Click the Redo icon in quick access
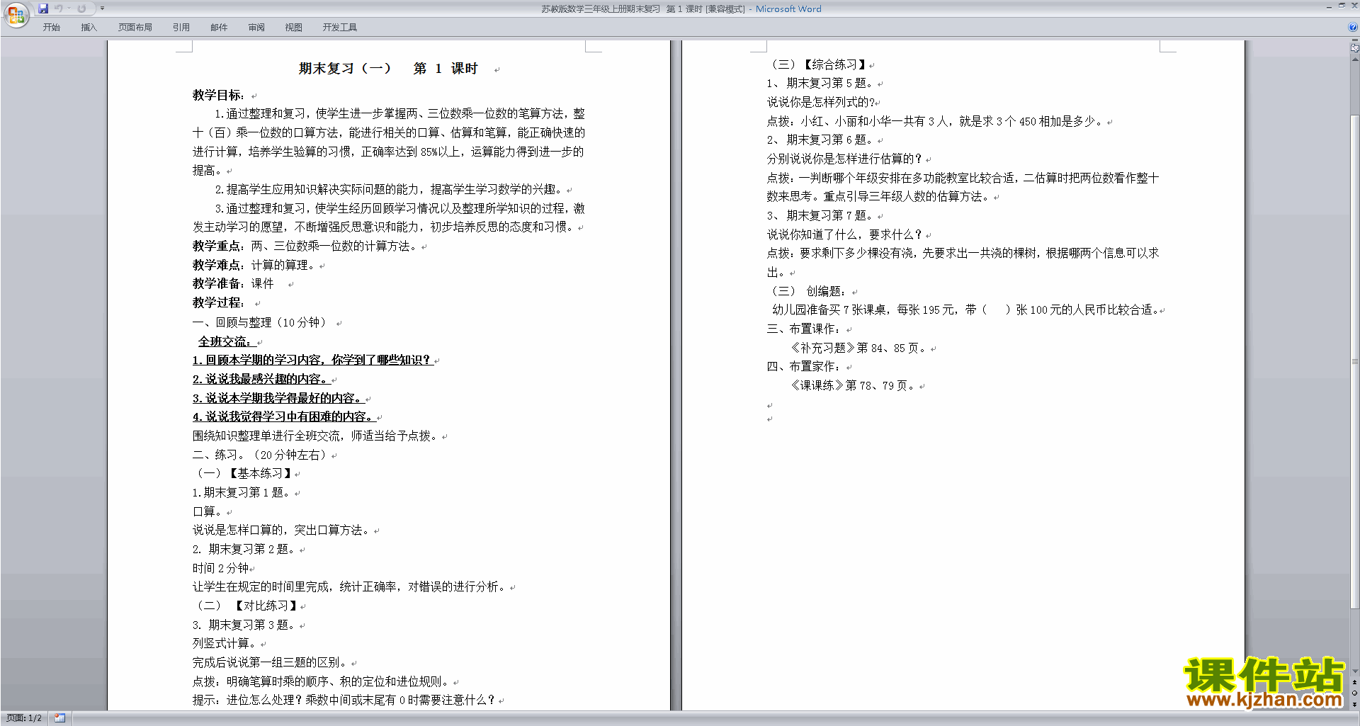 pos(81,8)
